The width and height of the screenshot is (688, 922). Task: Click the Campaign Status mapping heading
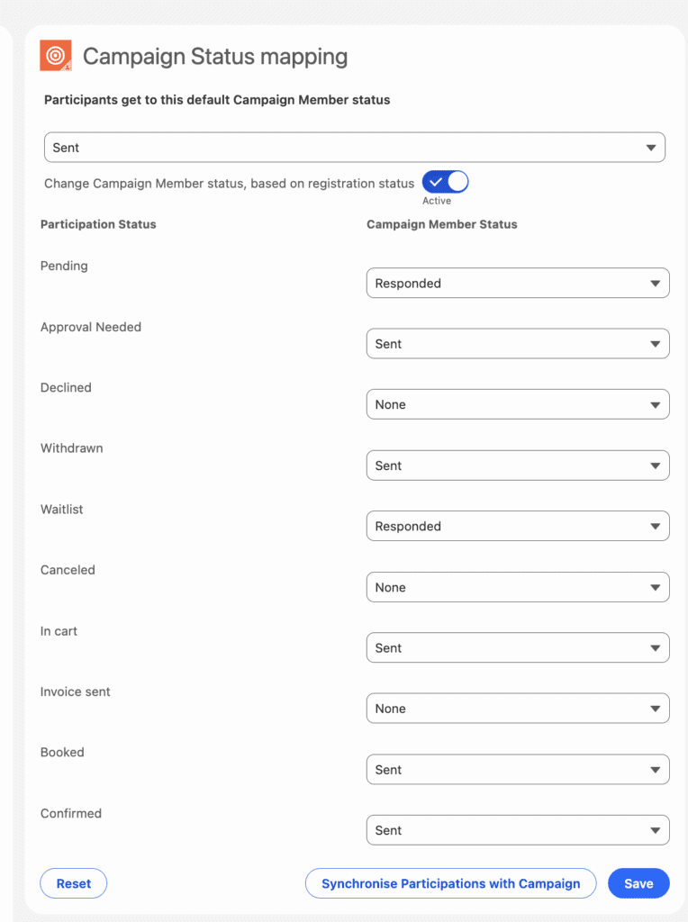click(215, 57)
